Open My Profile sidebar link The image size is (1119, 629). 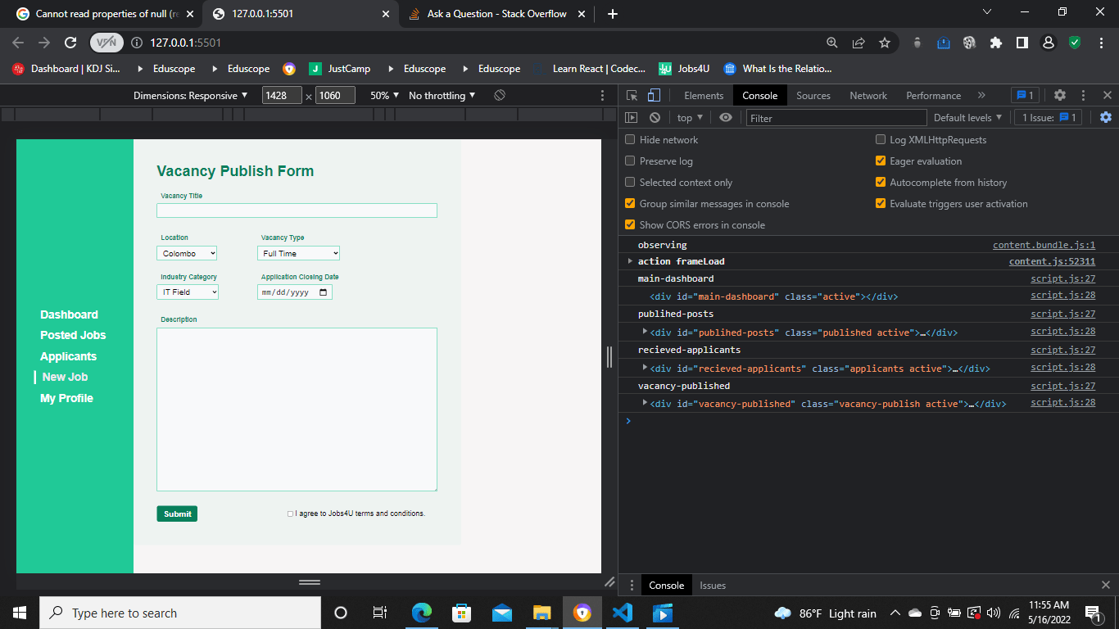(x=66, y=398)
